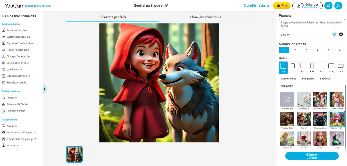
Task: Open the user account profile icon
Action: [x=338, y=5]
